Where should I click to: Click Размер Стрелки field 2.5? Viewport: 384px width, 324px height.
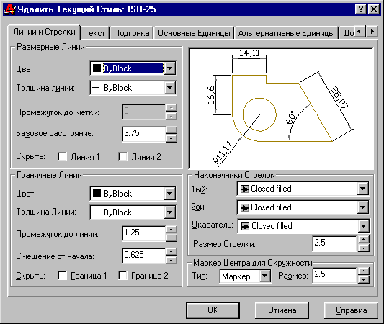[334, 243]
